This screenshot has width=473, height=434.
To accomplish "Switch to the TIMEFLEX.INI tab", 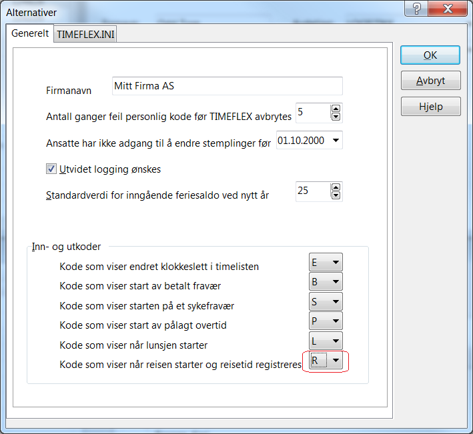I will 86,35.
